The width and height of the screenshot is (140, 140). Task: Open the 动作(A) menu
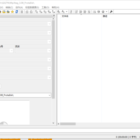[x=19, y=7]
